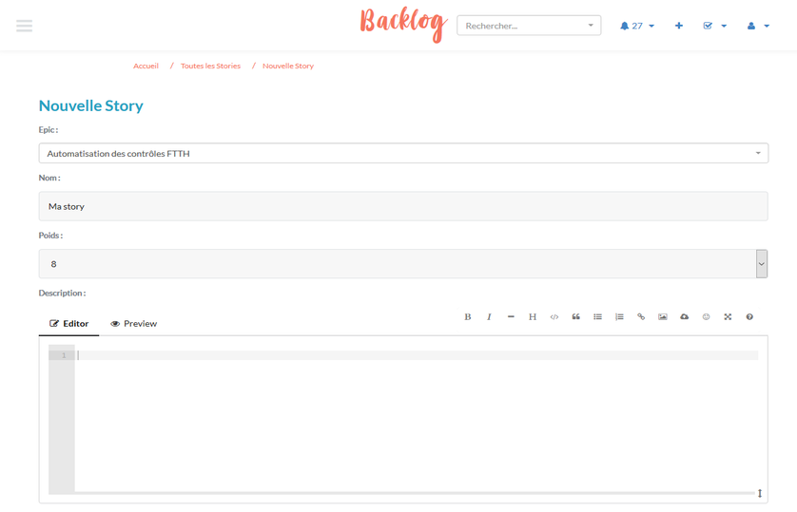Image resolution: width=797 pixels, height=512 pixels.
Task: Upload a file using the cloud icon
Action: pyautogui.click(x=684, y=317)
